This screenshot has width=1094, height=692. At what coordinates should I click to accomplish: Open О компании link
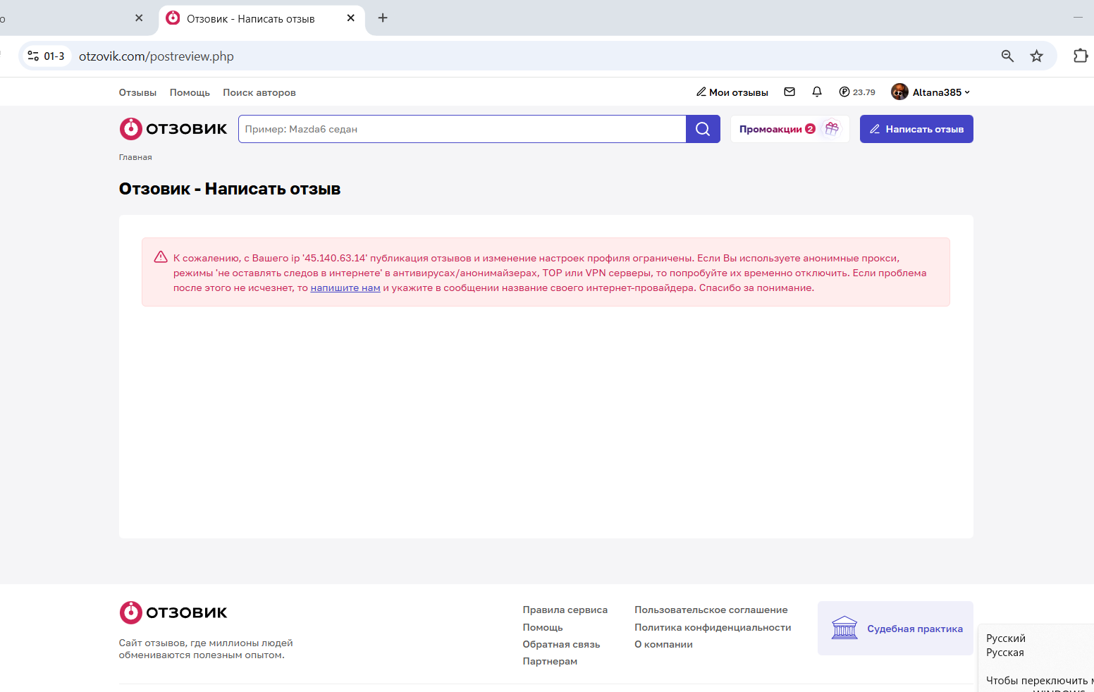click(663, 644)
